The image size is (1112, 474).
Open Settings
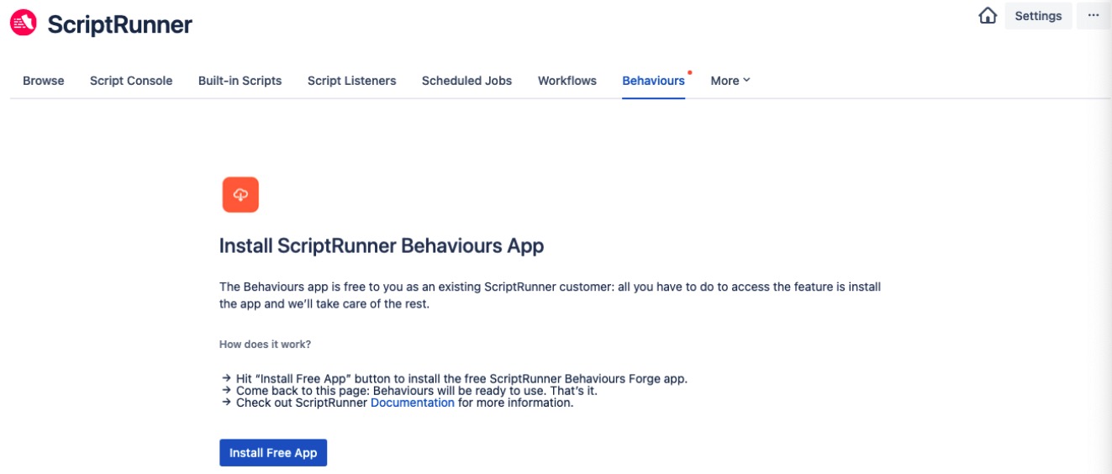[1038, 16]
